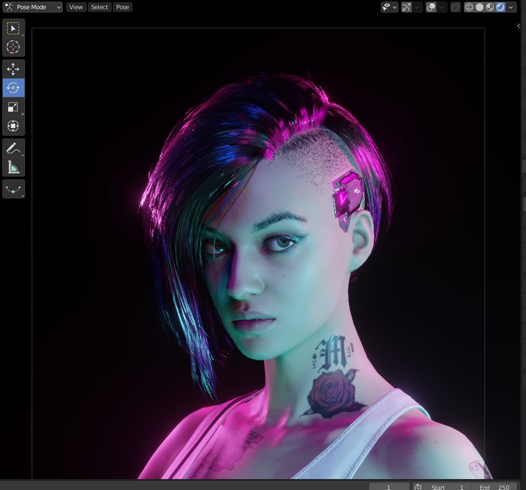Image resolution: width=526 pixels, height=490 pixels.
Task: Open the Pose Mode selector
Action: click(33, 7)
